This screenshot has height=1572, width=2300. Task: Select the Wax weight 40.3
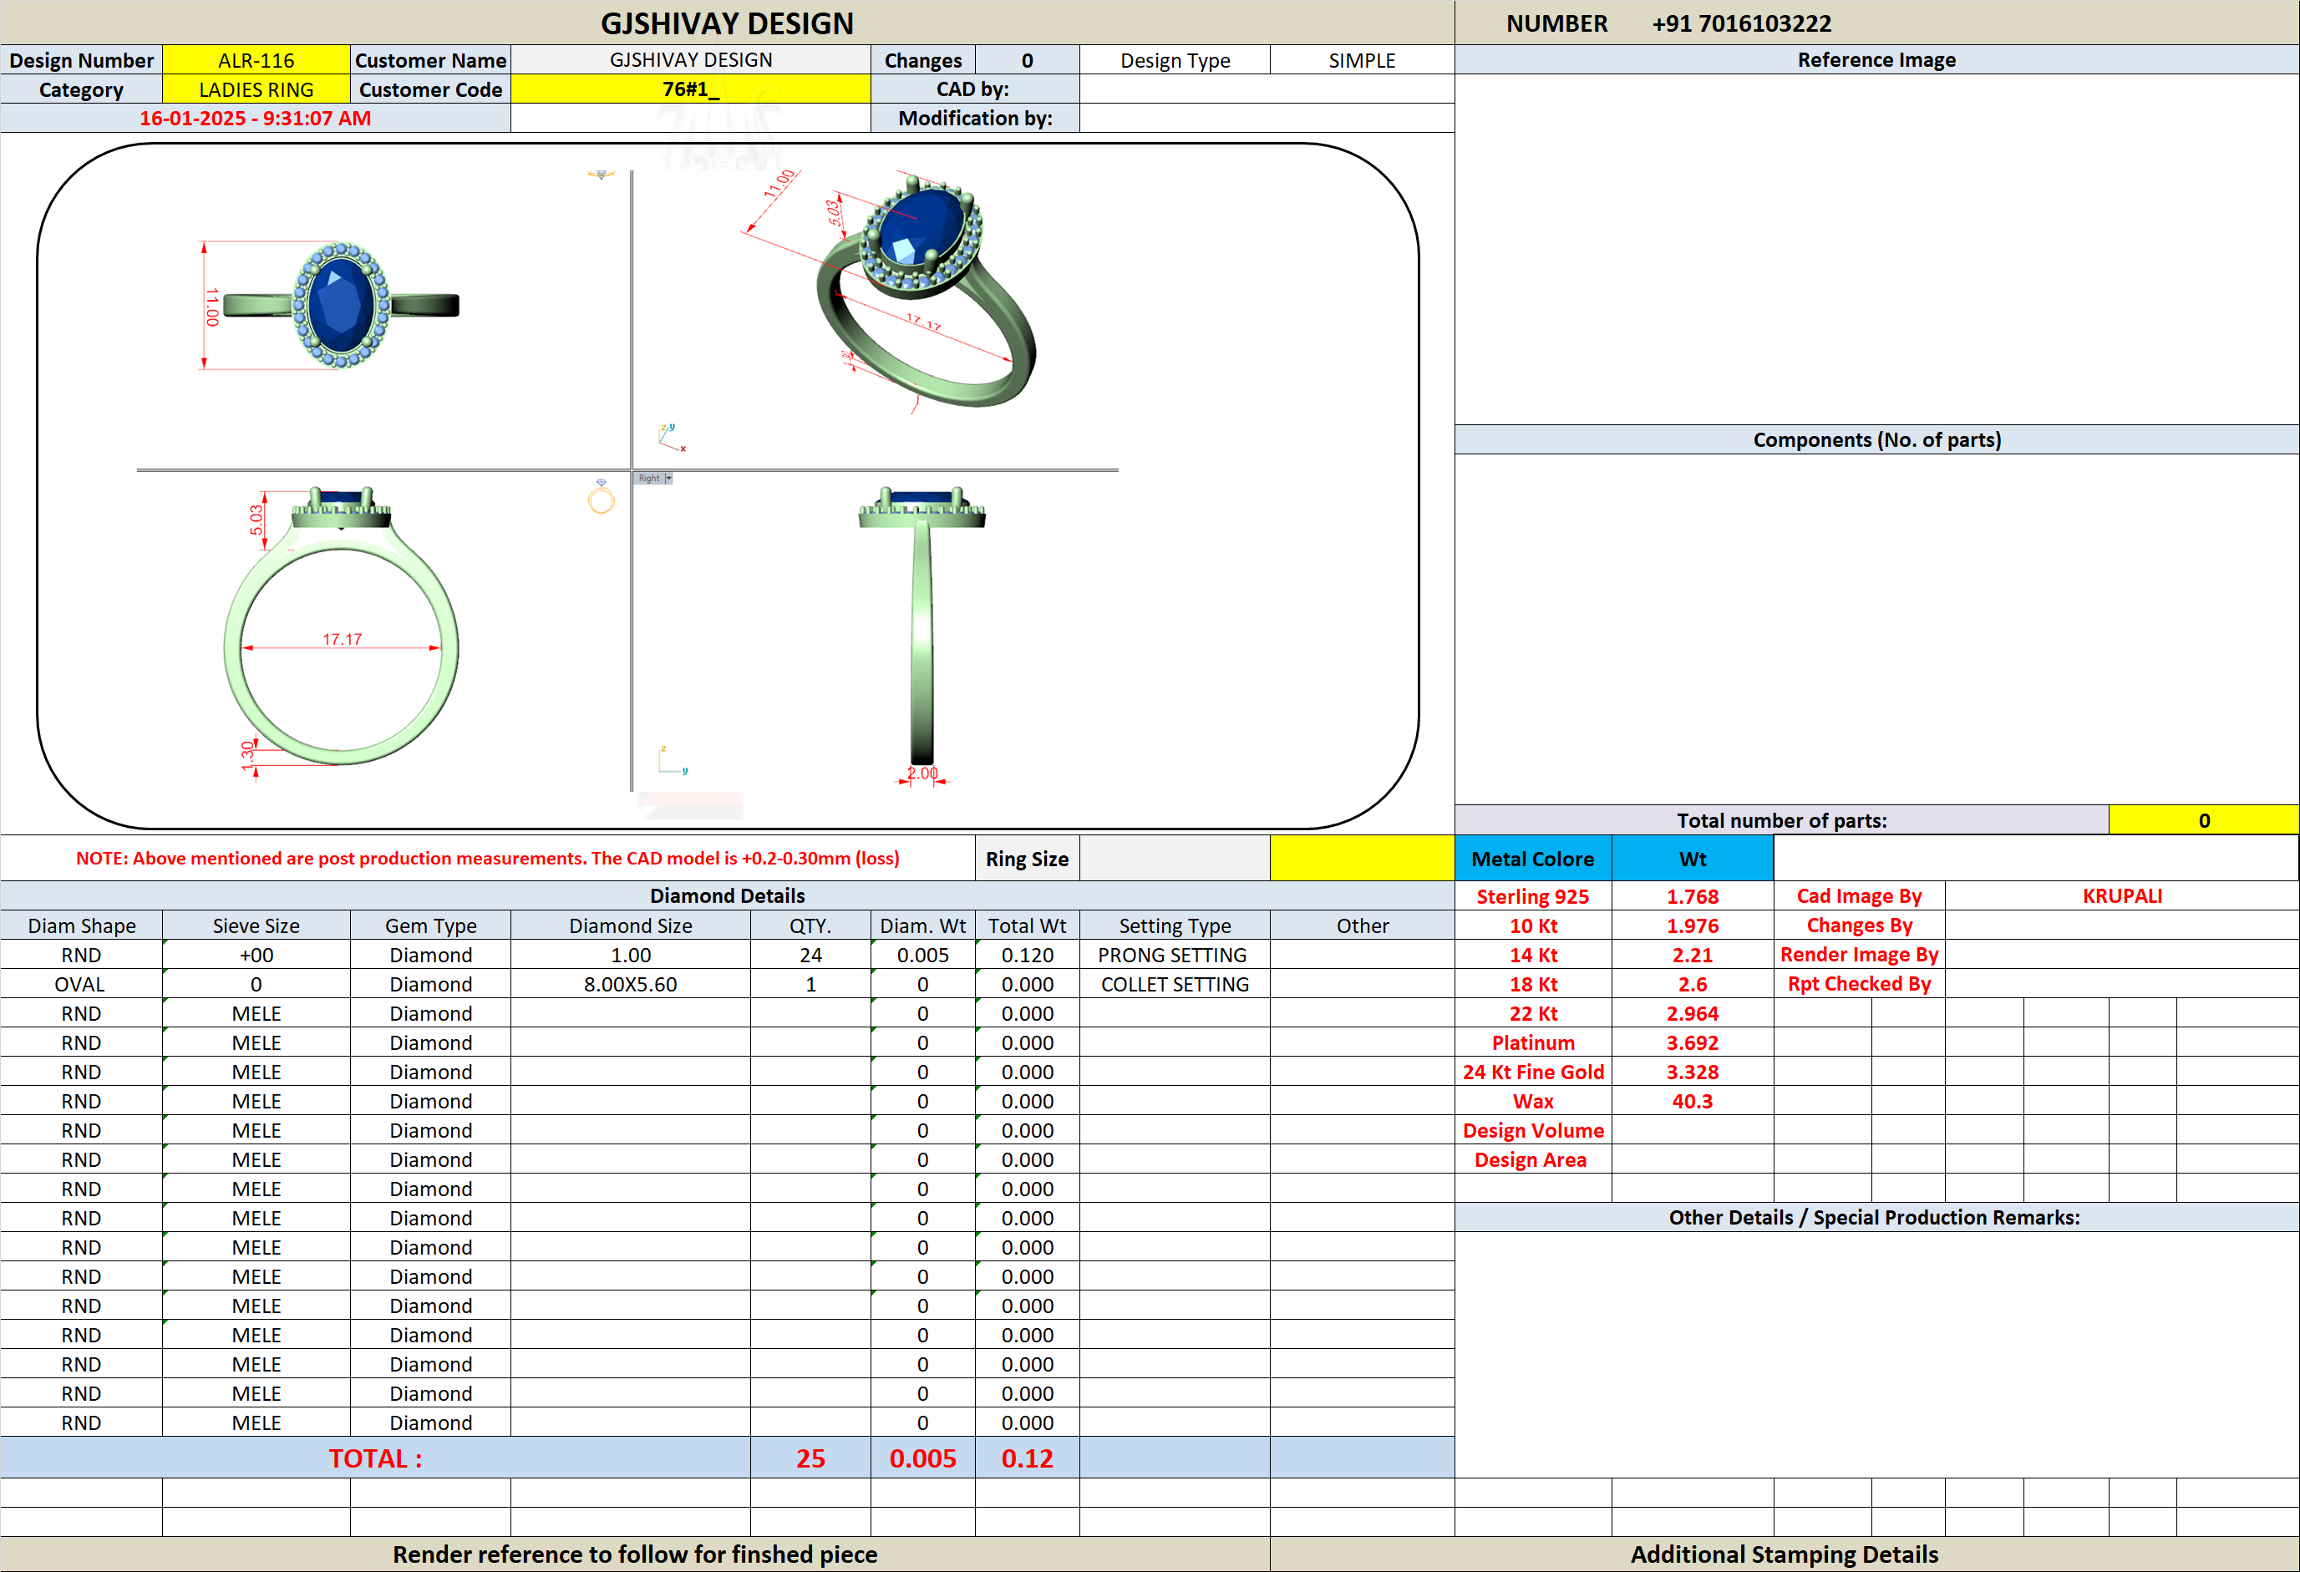pos(1693,1100)
